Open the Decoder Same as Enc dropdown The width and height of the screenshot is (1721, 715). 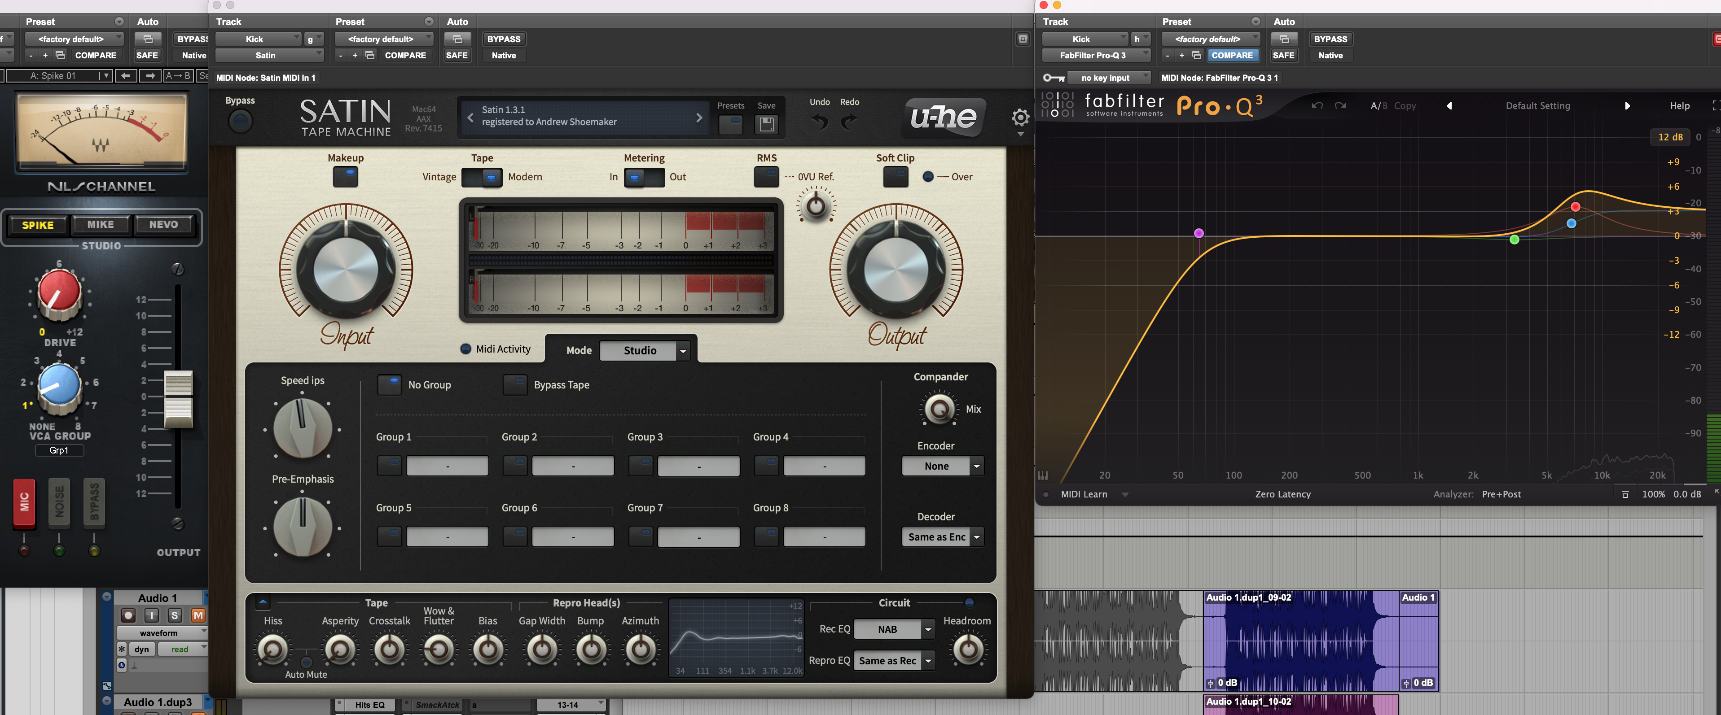pyautogui.click(x=943, y=537)
